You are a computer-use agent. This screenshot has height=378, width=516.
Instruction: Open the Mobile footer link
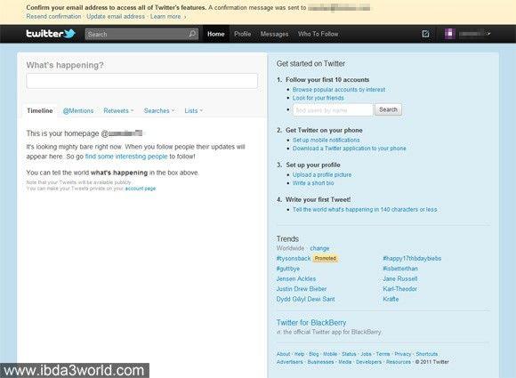330,354
